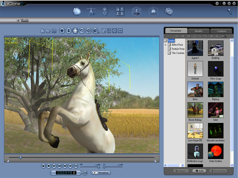Viewport: 238px width, 178px height.
Task: Activate the four-arrow Pan camera tool
Action: pos(75,31)
